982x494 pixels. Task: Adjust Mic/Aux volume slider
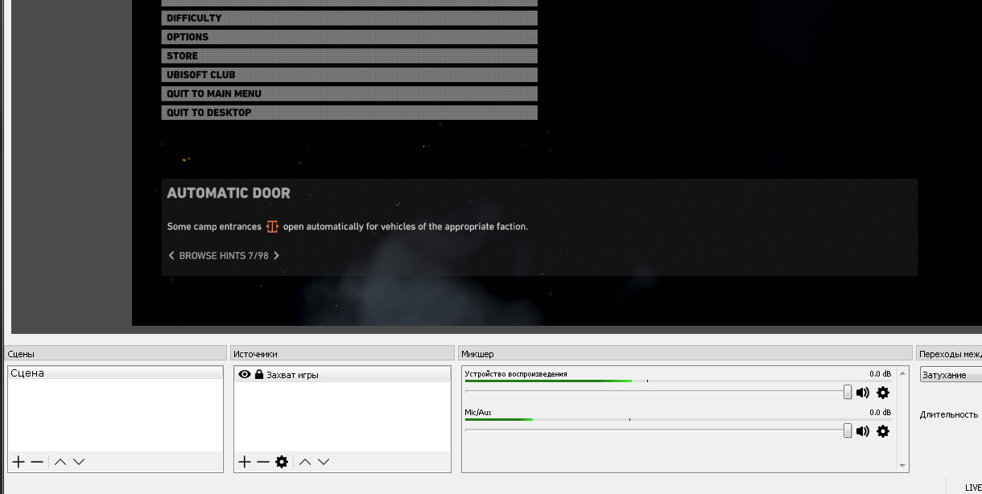coord(848,430)
